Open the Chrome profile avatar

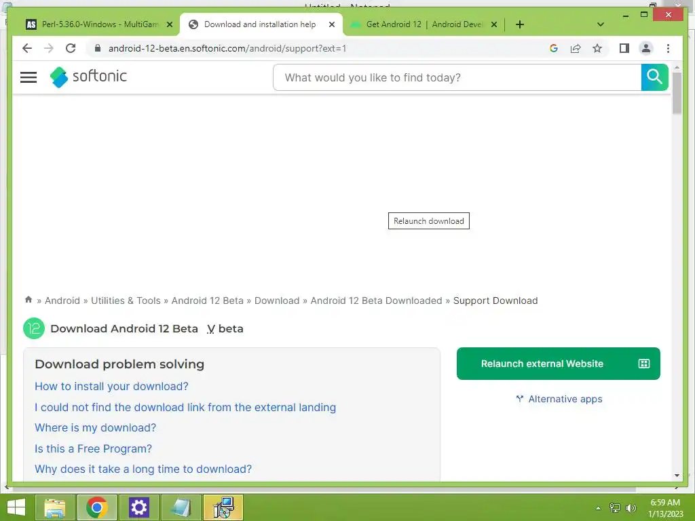[646, 48]
